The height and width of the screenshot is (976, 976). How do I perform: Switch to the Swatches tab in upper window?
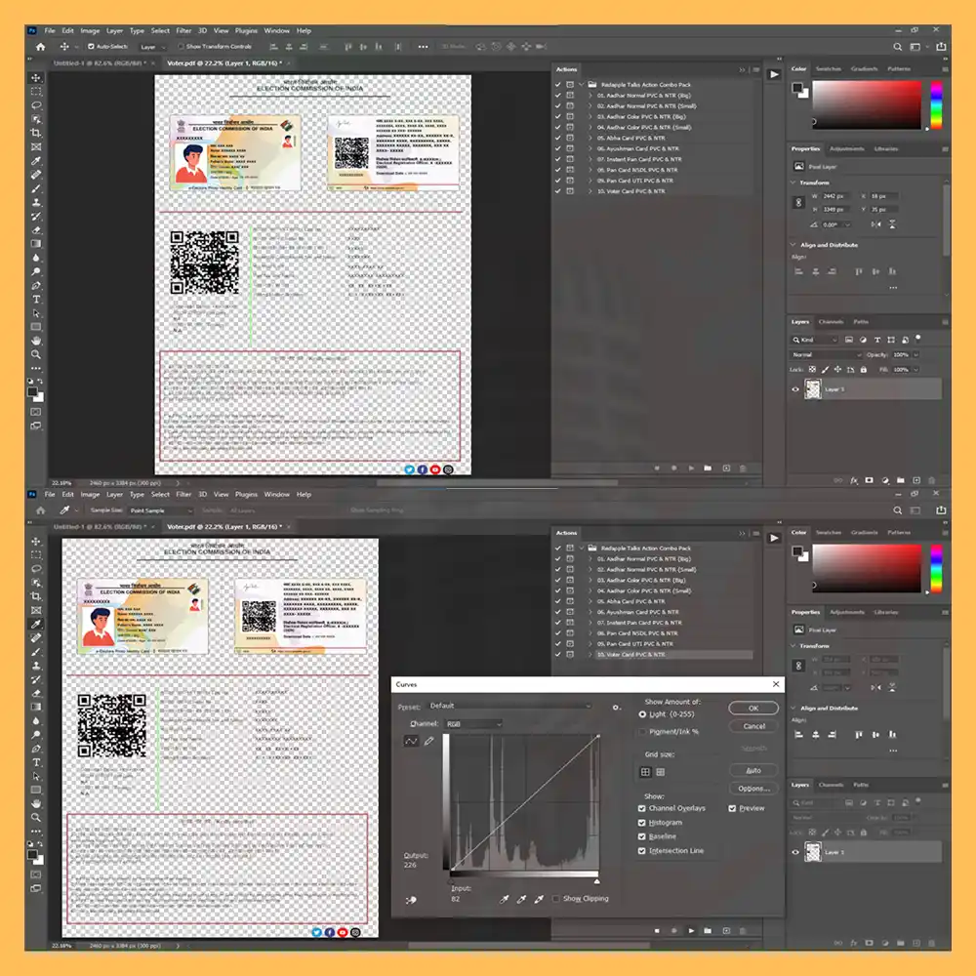click(829, 69)
